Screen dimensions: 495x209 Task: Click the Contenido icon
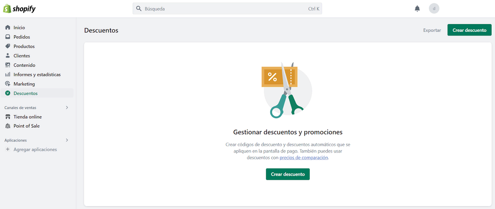8,65
